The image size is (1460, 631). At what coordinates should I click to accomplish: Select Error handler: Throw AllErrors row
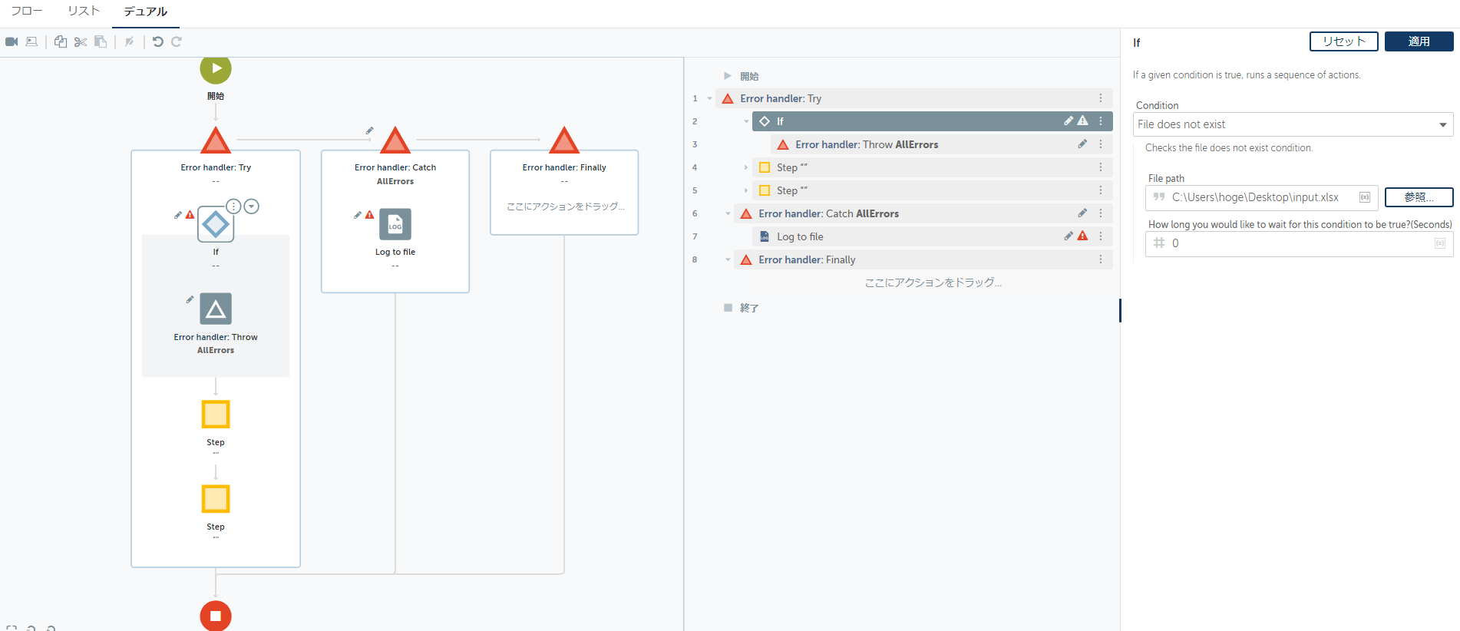point(941,144)
